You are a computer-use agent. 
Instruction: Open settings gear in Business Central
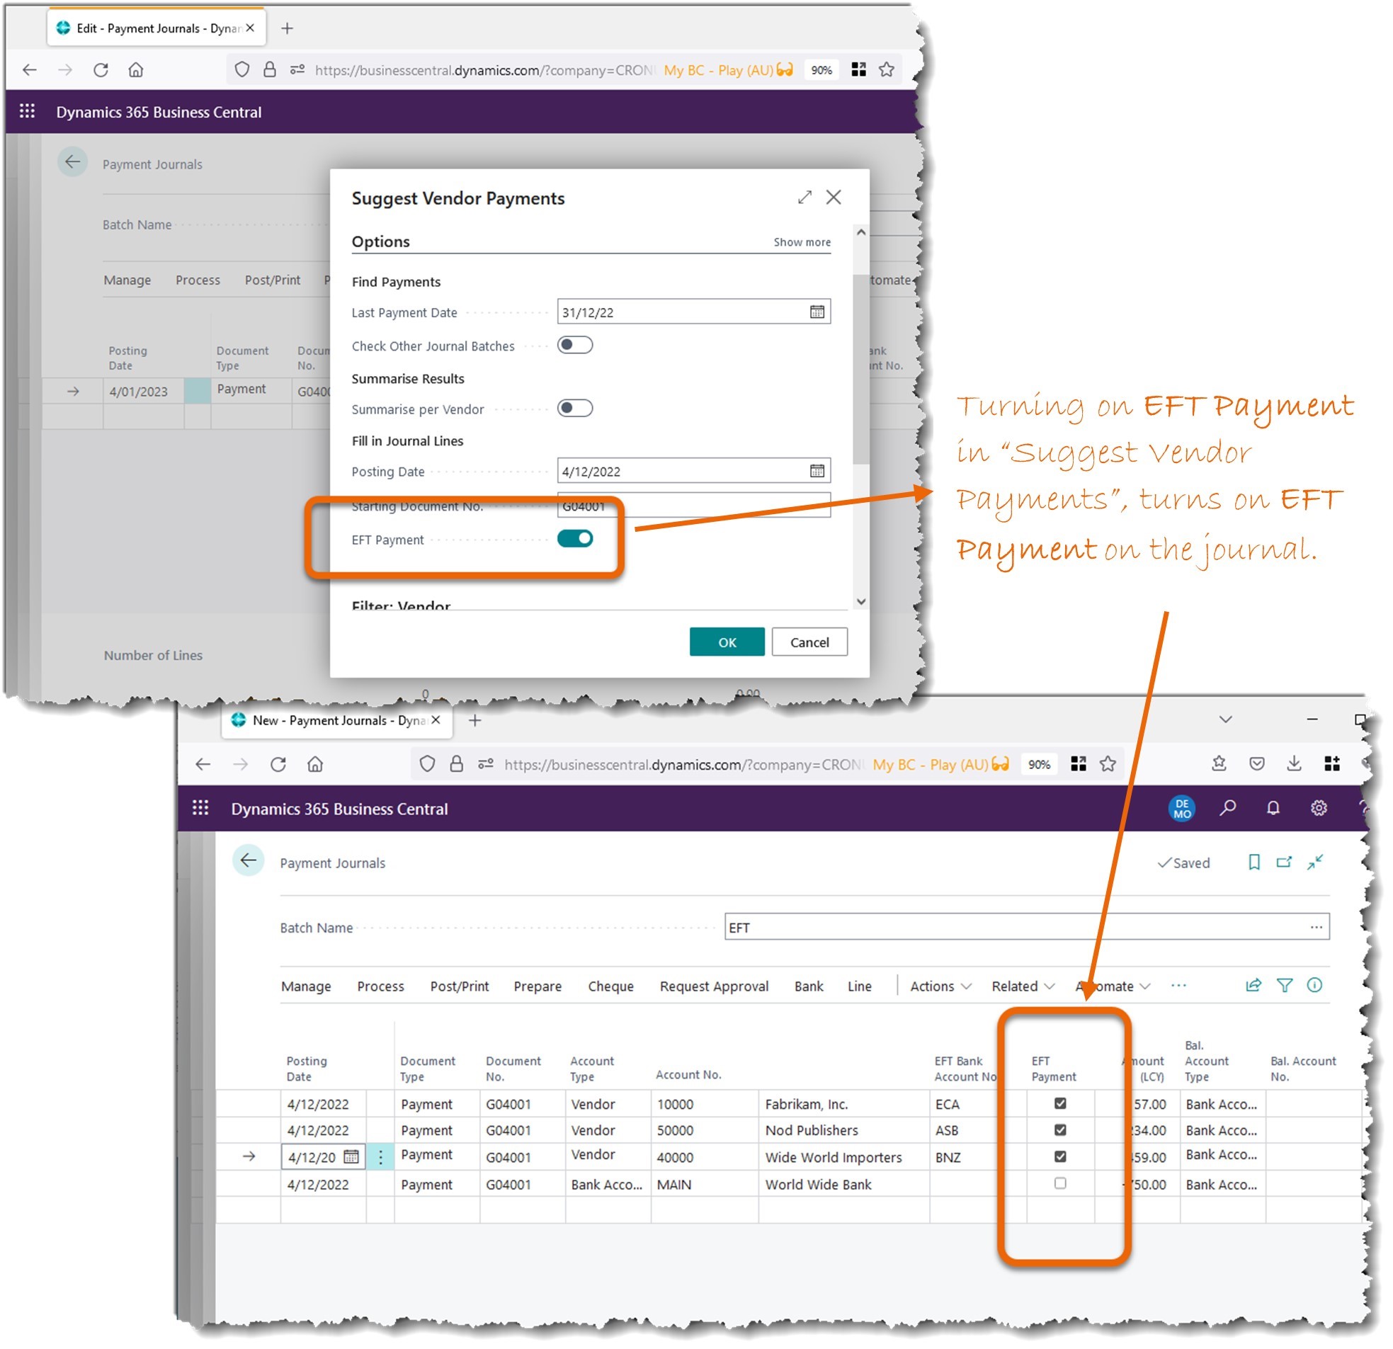pos(1319,808)
